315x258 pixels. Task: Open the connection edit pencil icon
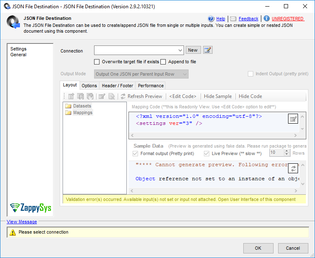point(208,50)
